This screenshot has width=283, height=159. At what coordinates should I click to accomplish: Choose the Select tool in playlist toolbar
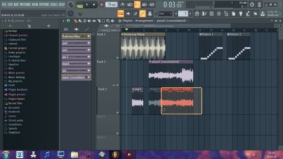tap(103, 21)
